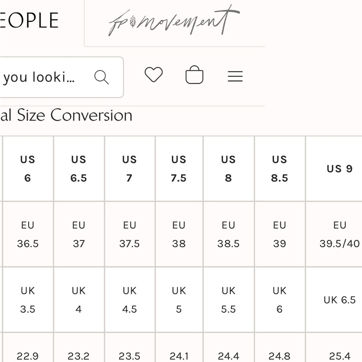
Task: Open the hamburger menu icon
Action: 235,76
